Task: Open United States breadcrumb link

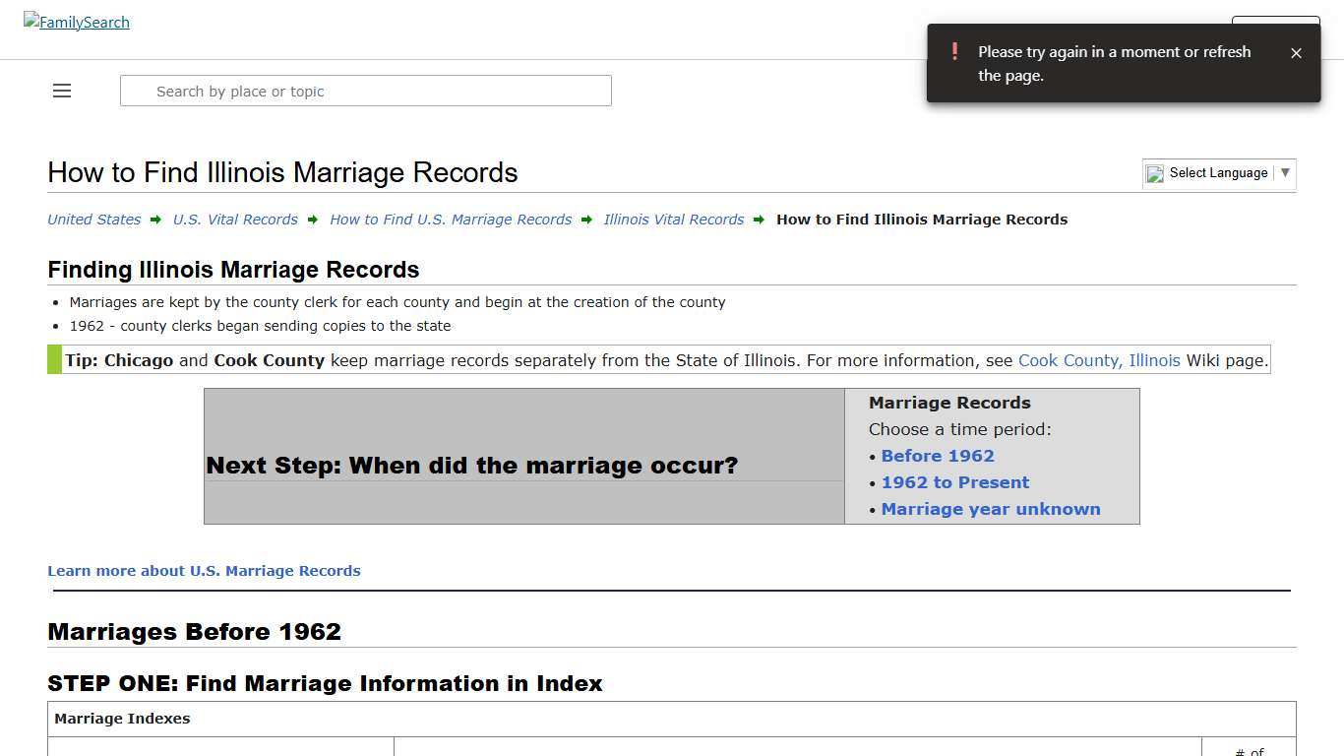Action: [x=93, y=220]
